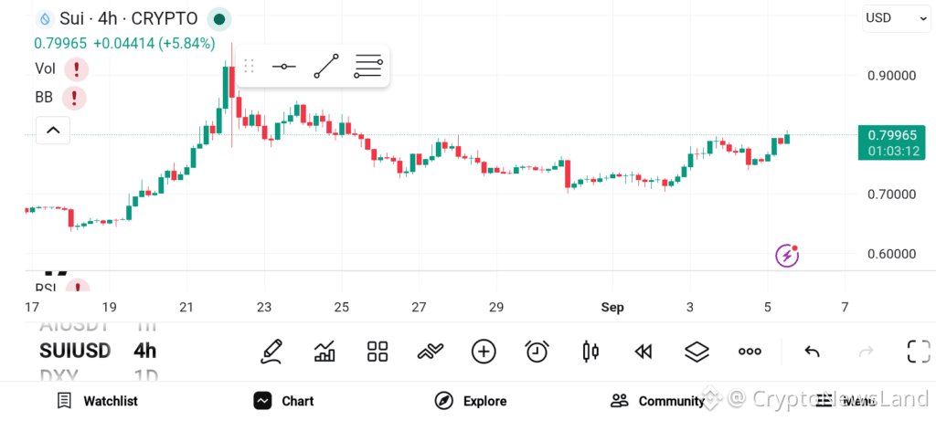Undo last action with back arrow

(x=812, y=352)
